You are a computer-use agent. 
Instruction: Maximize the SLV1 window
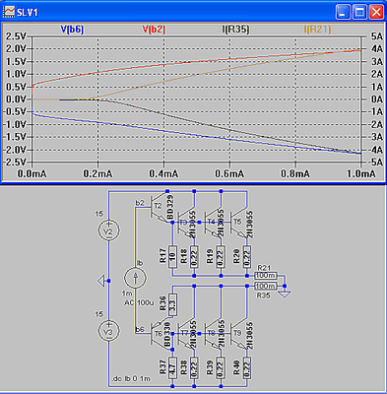click(x=359, y=13)
